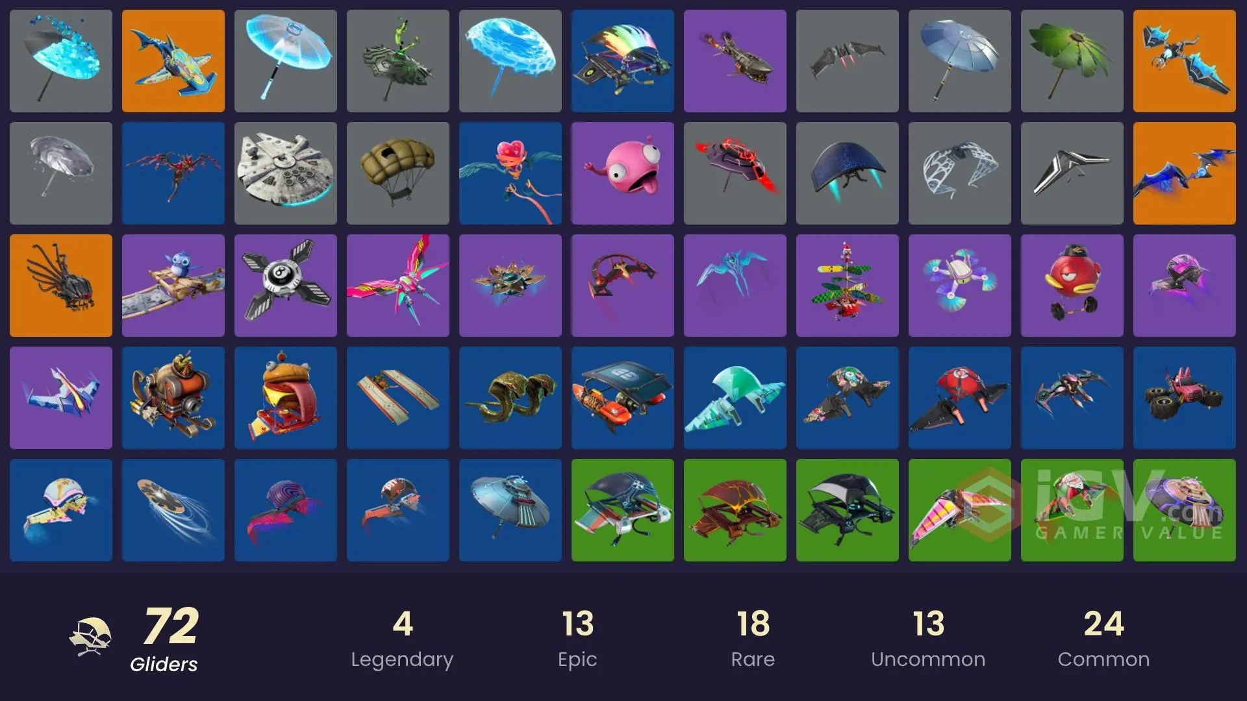
Task: Pick the olive green parachute glider
Action: pos(398,173)
